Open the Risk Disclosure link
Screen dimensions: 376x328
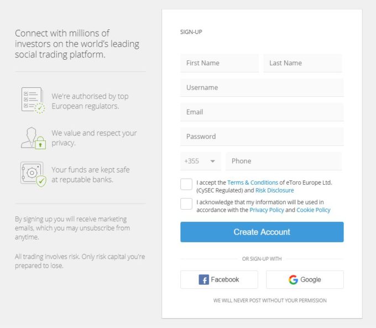coord(275,190)
